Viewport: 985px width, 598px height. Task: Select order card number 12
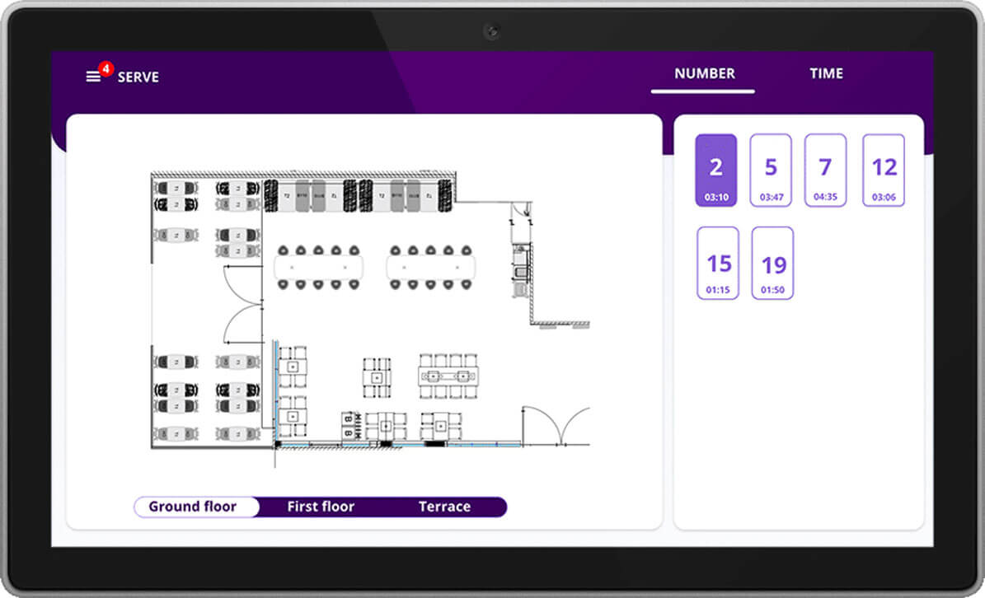884,171
